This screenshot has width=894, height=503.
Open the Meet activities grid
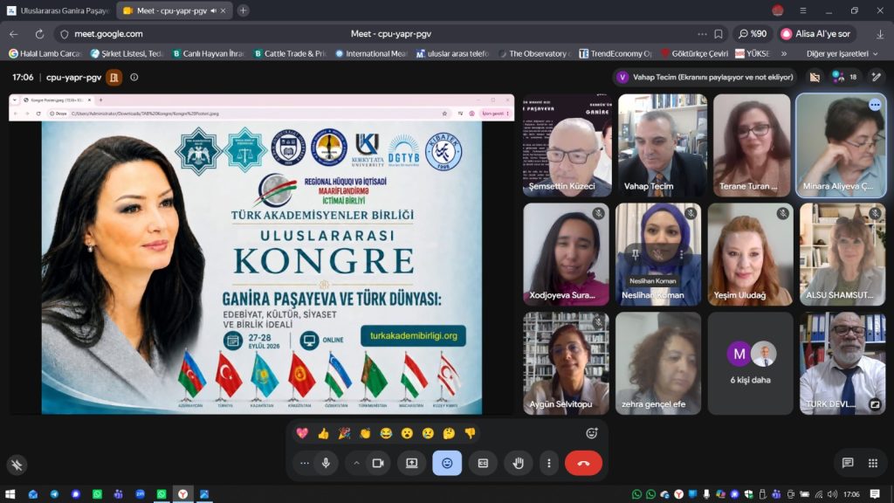click(873, 463)
